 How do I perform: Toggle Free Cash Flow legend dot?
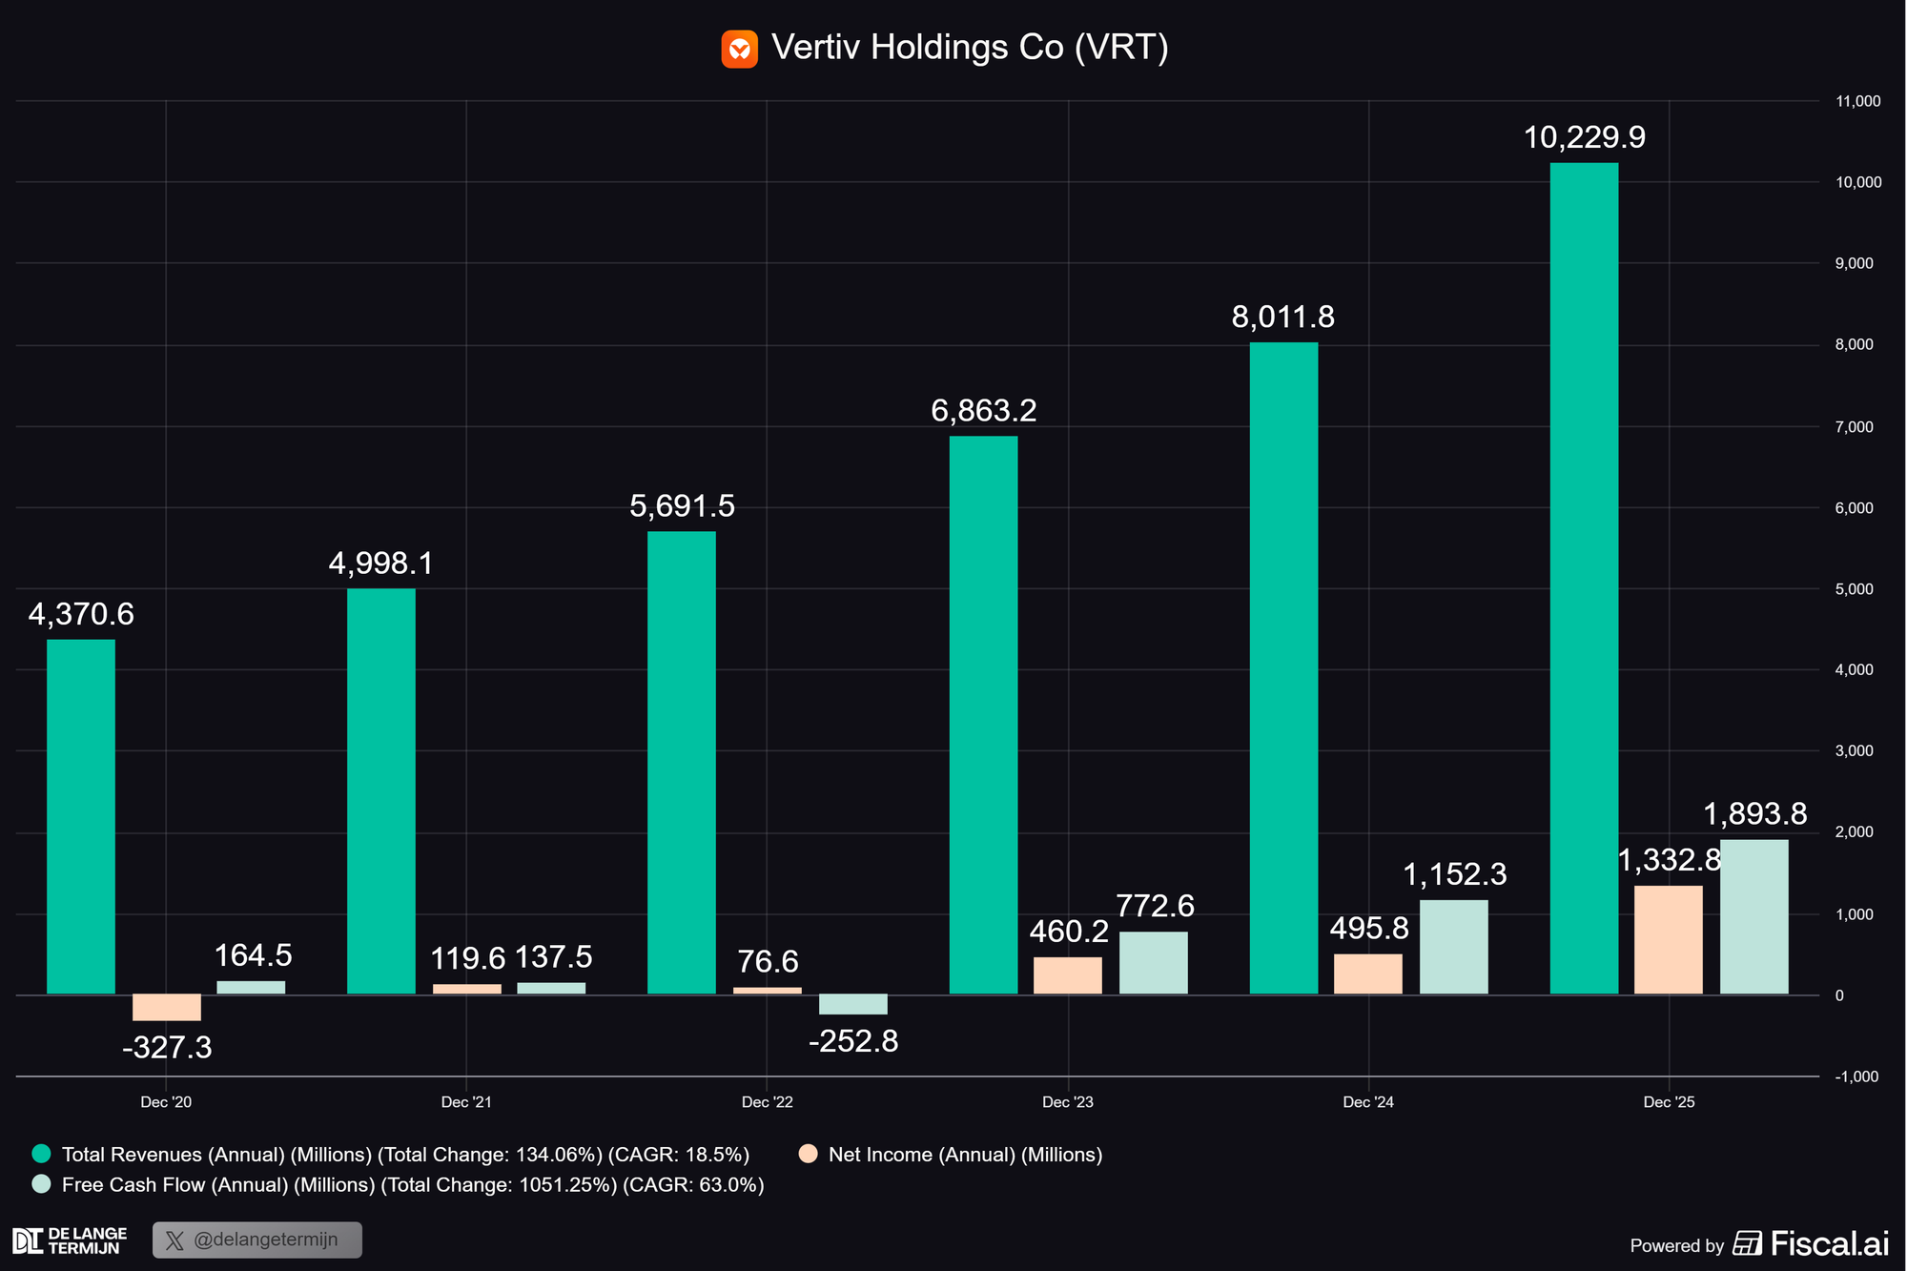41,1184
